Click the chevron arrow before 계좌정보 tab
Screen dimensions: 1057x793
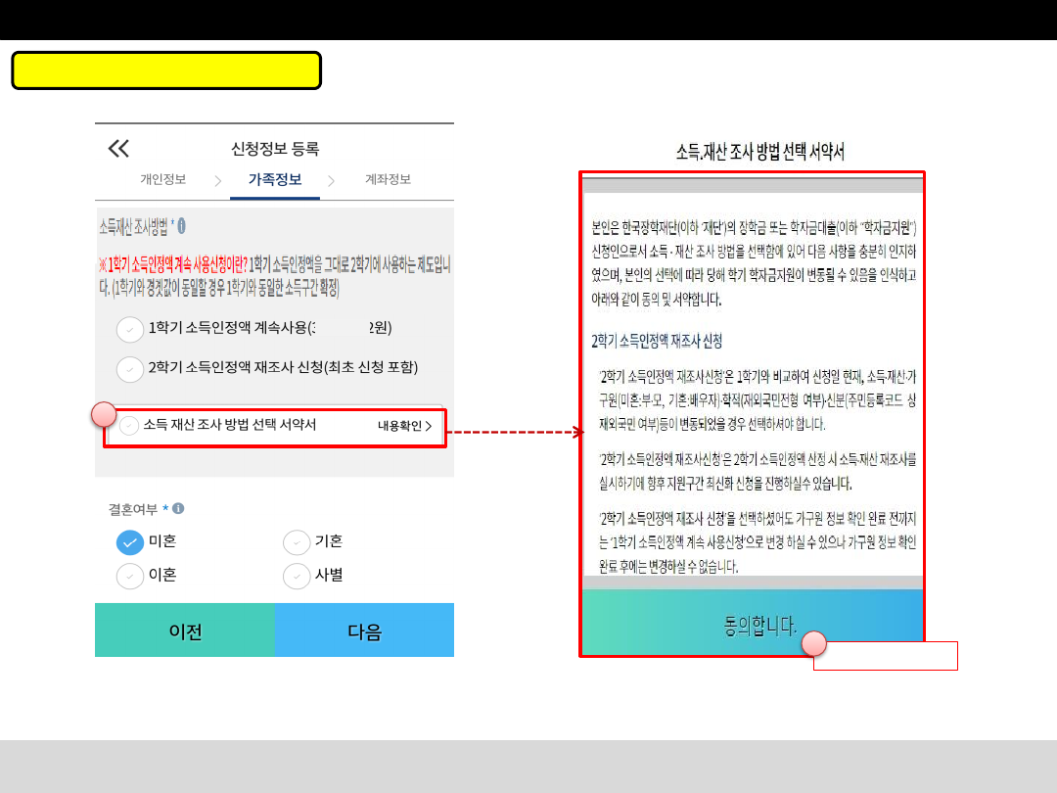click(332, 181)
